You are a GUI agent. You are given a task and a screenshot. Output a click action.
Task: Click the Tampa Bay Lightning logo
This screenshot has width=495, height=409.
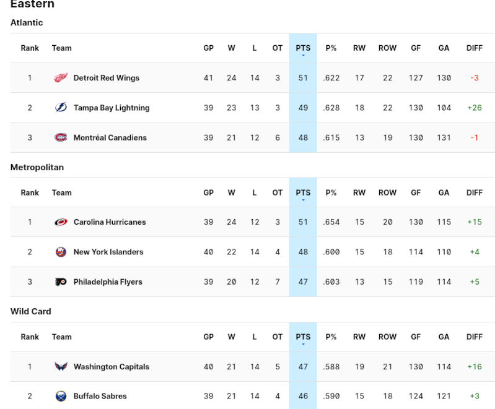(60, 108)
